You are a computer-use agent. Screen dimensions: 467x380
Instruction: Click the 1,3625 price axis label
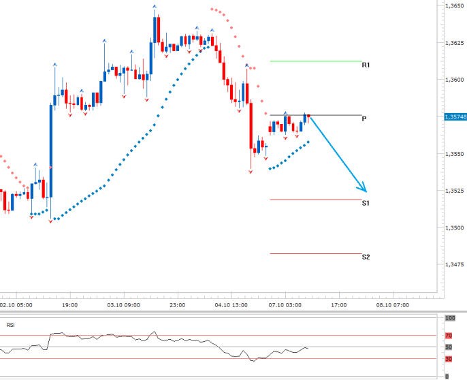tap(455, 43)
